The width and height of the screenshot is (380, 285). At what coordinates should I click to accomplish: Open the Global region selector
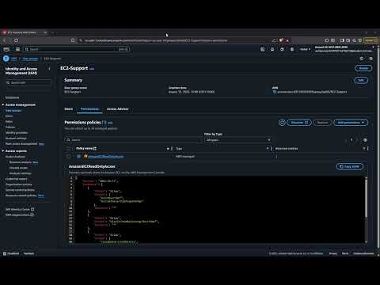click(x=305, y=49)
